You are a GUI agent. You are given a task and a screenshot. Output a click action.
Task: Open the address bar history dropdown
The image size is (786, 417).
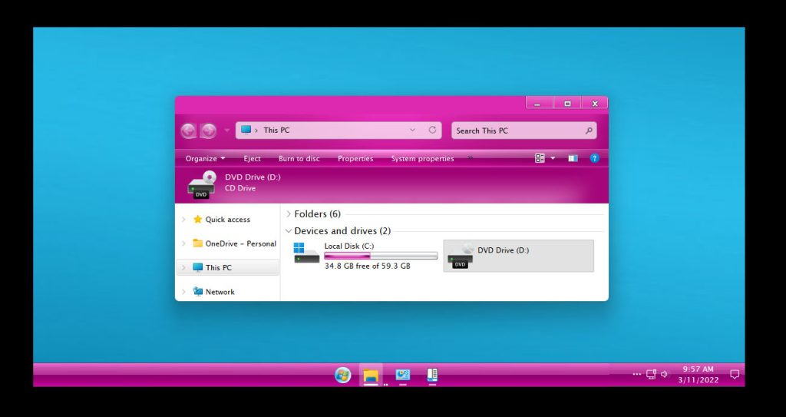[x=412, y=130]
